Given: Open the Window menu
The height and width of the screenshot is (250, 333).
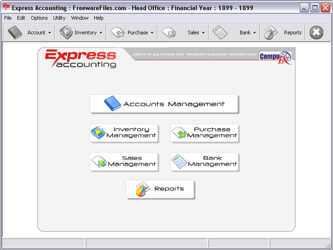Looking at the screenshot, I should [x=80, y=18].
